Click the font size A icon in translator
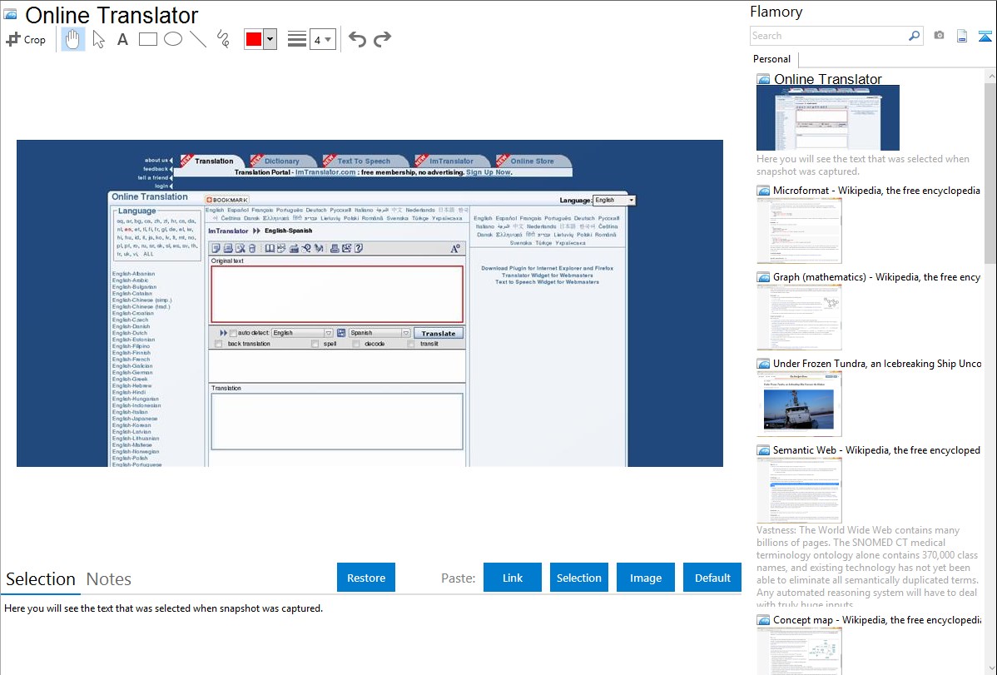The height and width of the screenshot is (675, 997). pos(455,249)
